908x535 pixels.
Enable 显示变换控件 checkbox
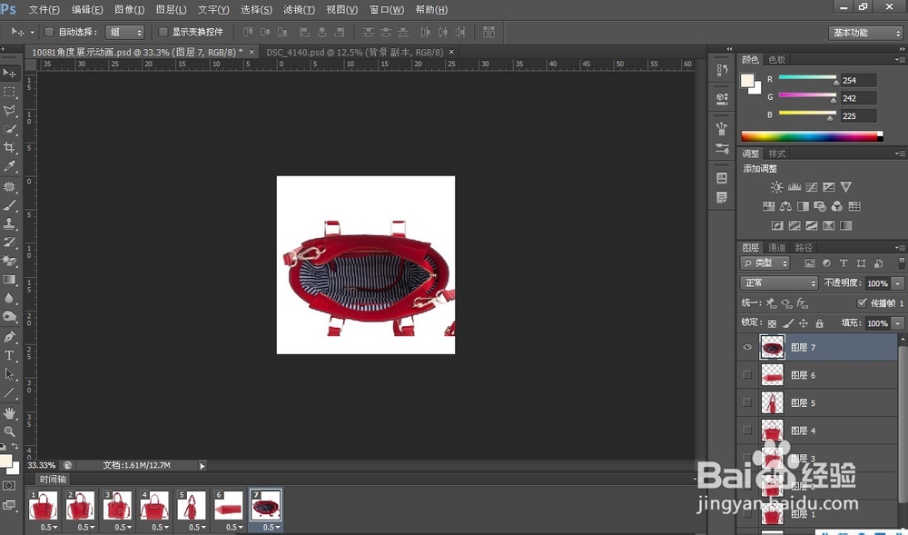[x=163, y=32]
